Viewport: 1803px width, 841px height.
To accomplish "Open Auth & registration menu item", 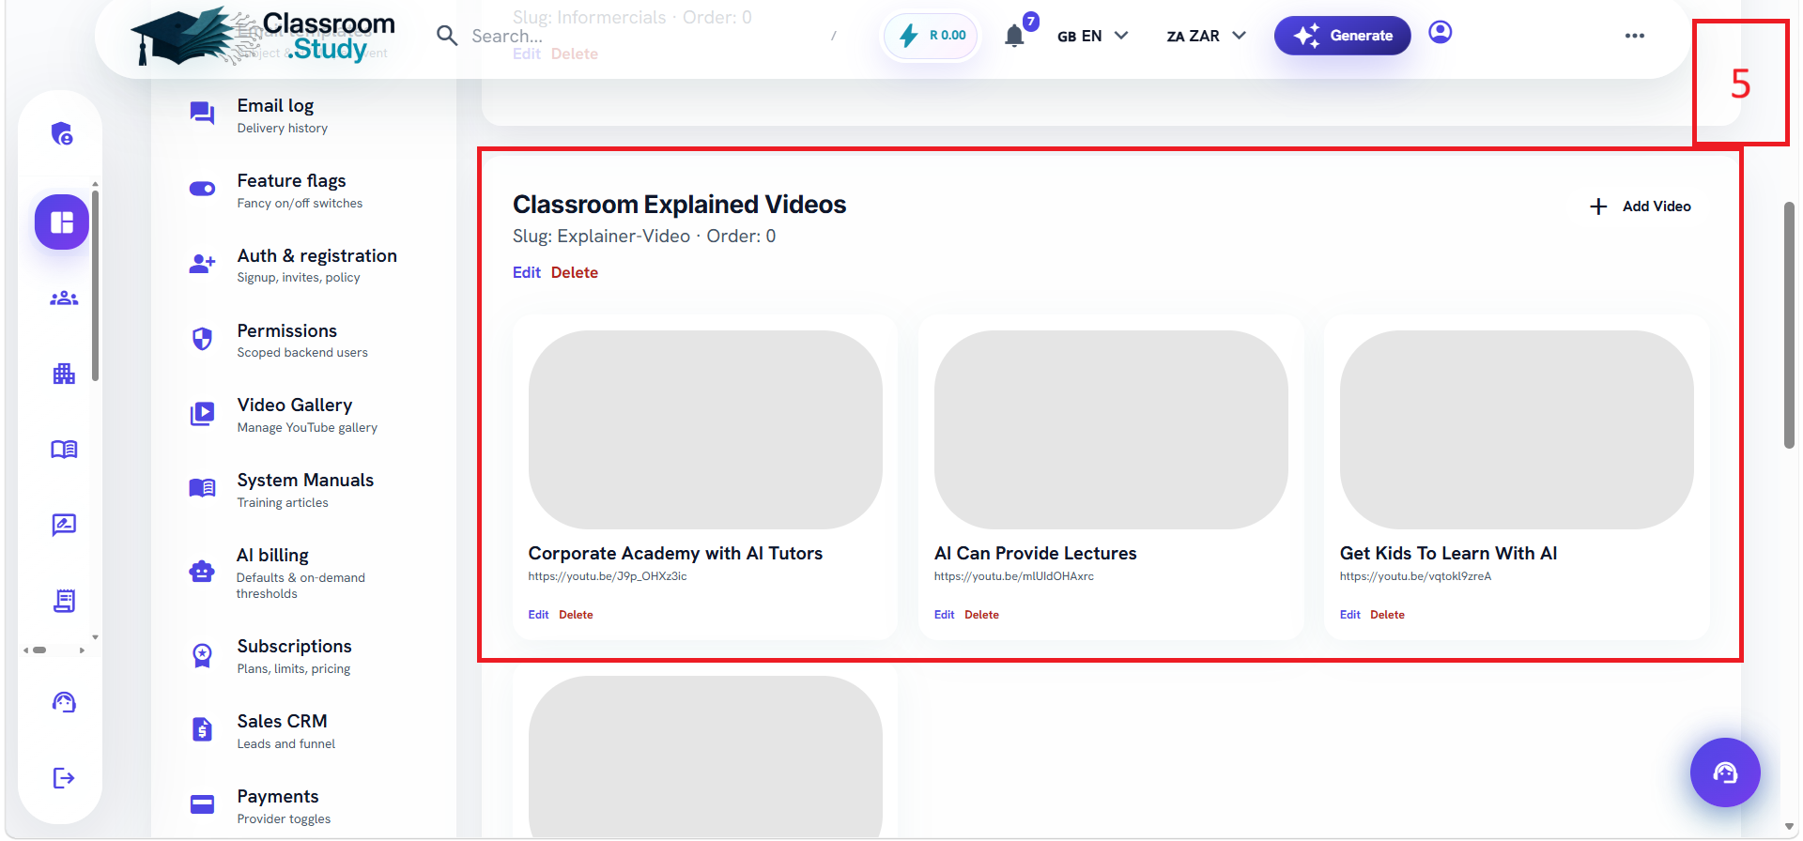I will (x=303, y=266).
